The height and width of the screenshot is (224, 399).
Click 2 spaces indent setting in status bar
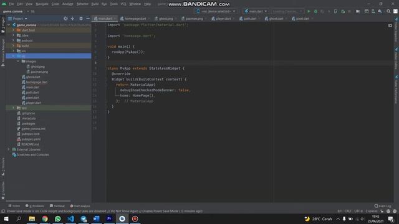pyautogui.click(x=372, y=211)
